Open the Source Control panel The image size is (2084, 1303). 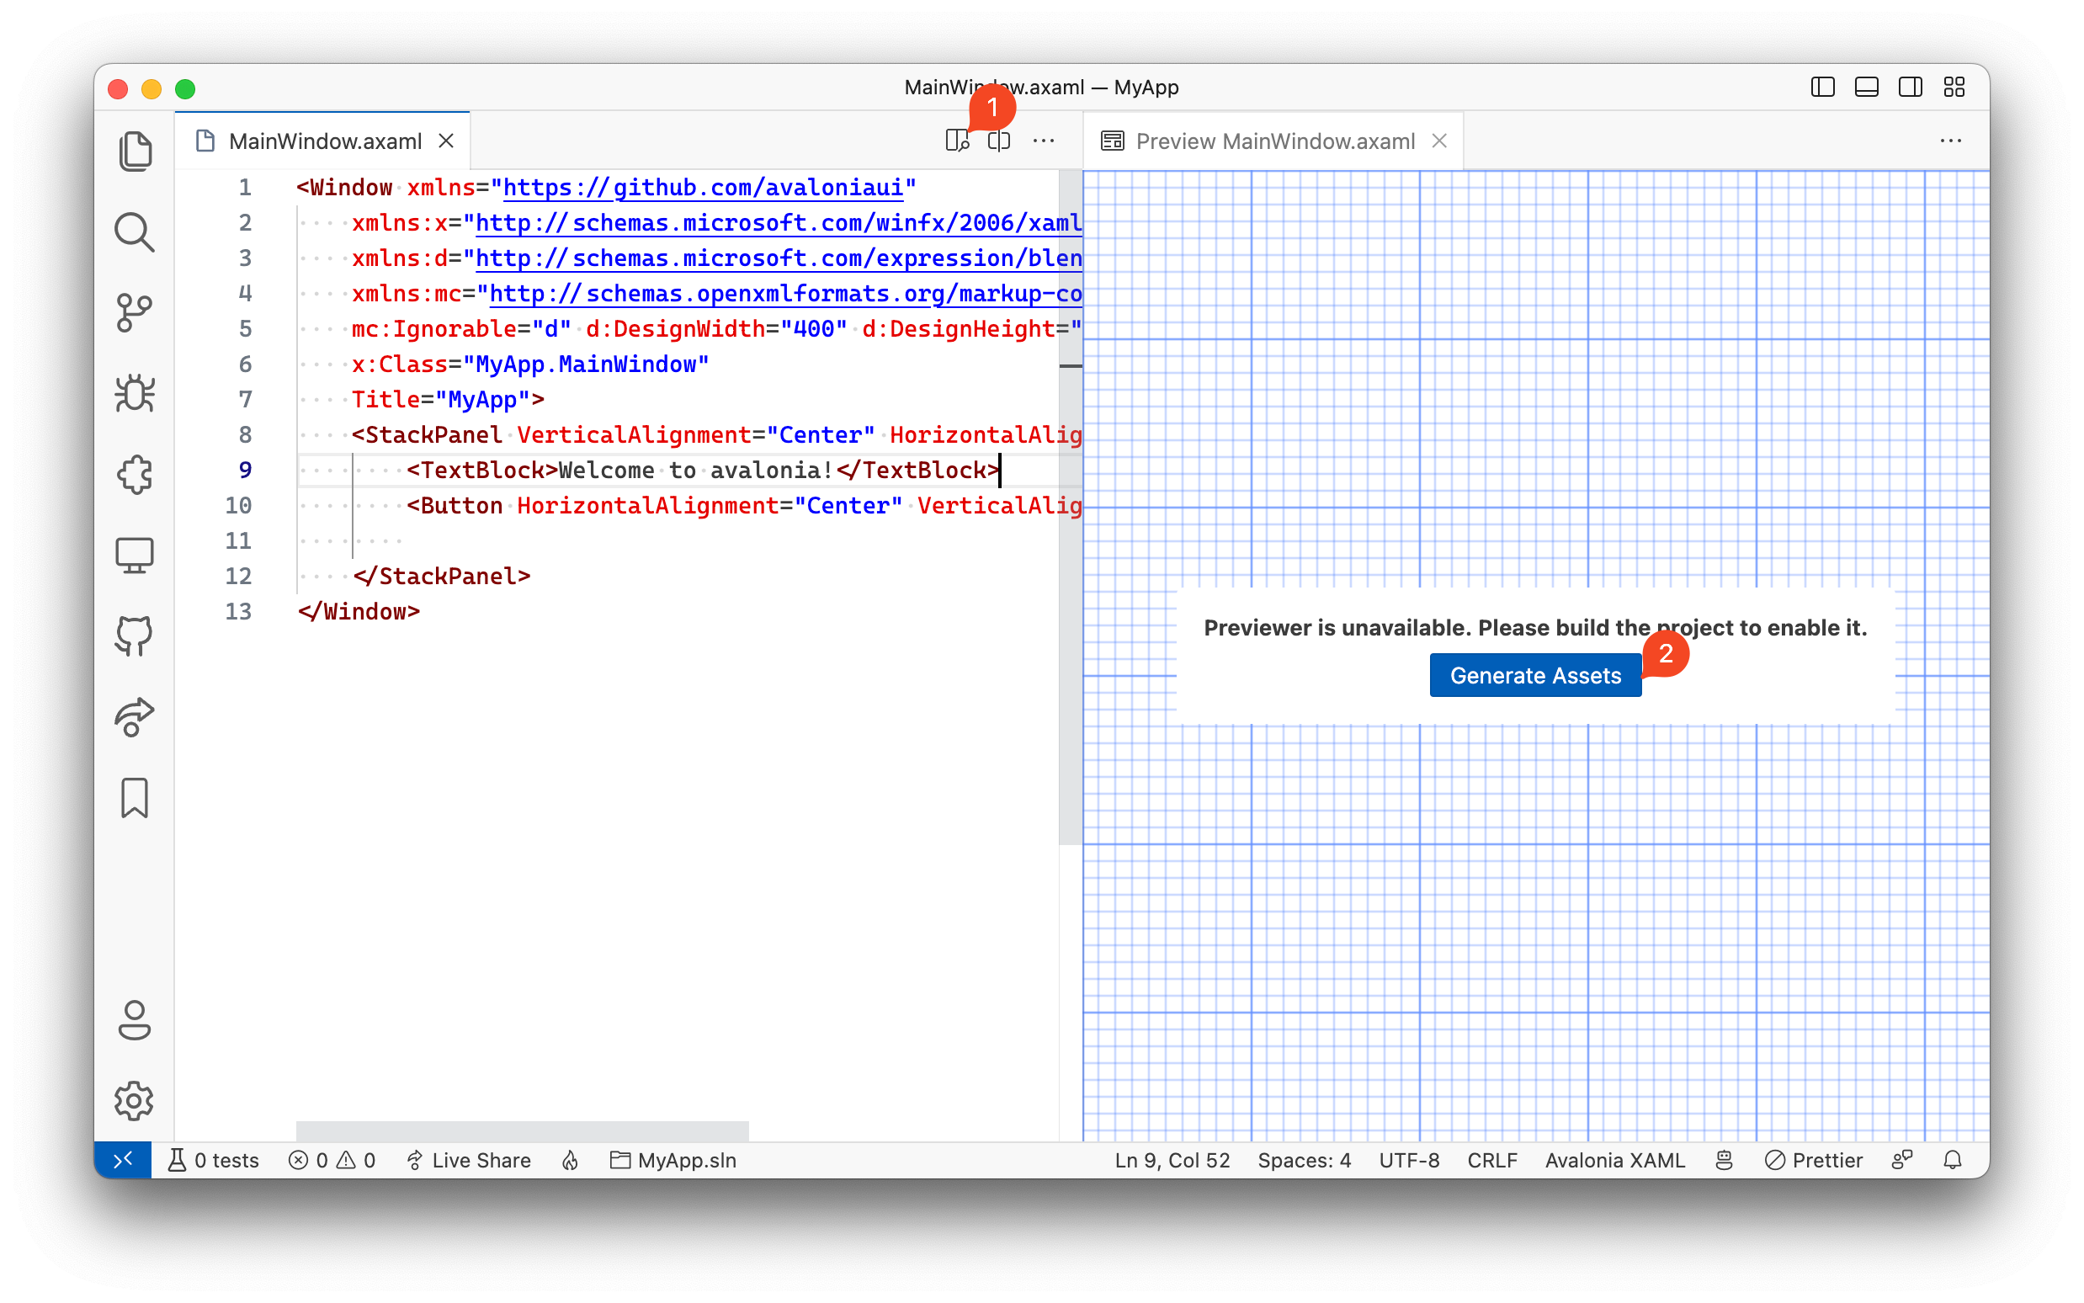[136, 312]
